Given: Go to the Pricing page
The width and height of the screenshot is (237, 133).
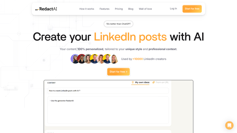Looking at the screenshot, I should pyautogui.click(x=119, y=9).
